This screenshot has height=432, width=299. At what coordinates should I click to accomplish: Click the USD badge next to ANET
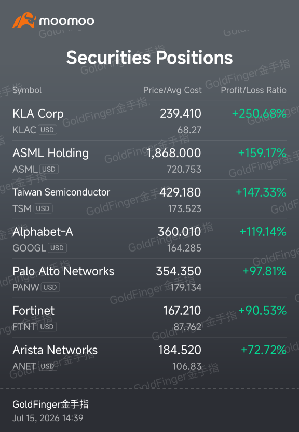pos(47,366)
